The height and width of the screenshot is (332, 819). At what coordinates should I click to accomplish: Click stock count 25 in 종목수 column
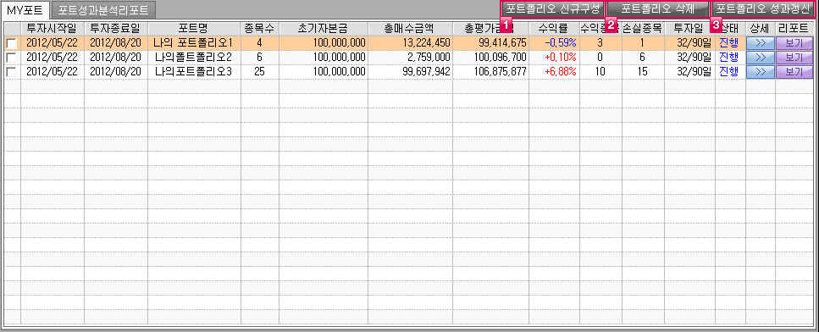[260, 71]
